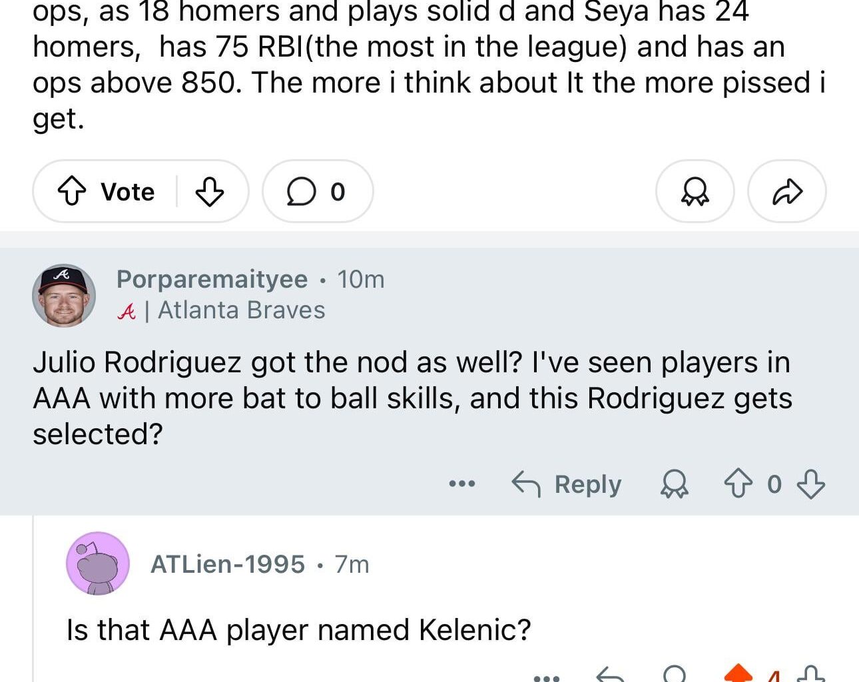Tap ATLien-1995's Snoo avatar
Image resolution: width=859 pixels, height=682 pixels.
pos(97,564)
